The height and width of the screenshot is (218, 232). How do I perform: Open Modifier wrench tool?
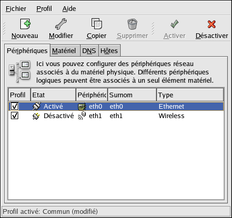(x=61, y=24)
